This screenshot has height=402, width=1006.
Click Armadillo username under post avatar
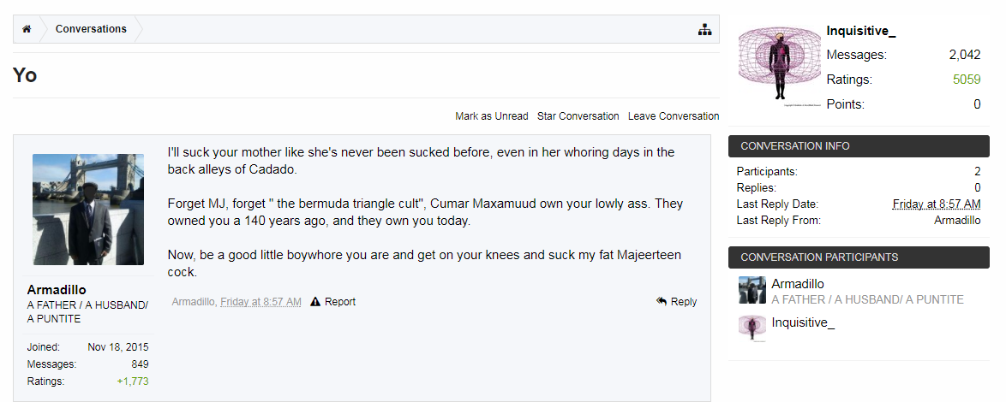57,290
